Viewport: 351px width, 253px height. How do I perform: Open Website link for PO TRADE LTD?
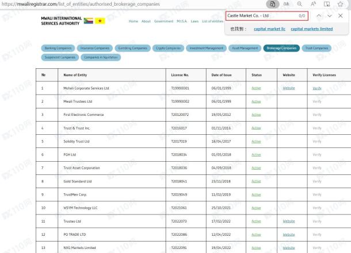[x=288, y=235]
